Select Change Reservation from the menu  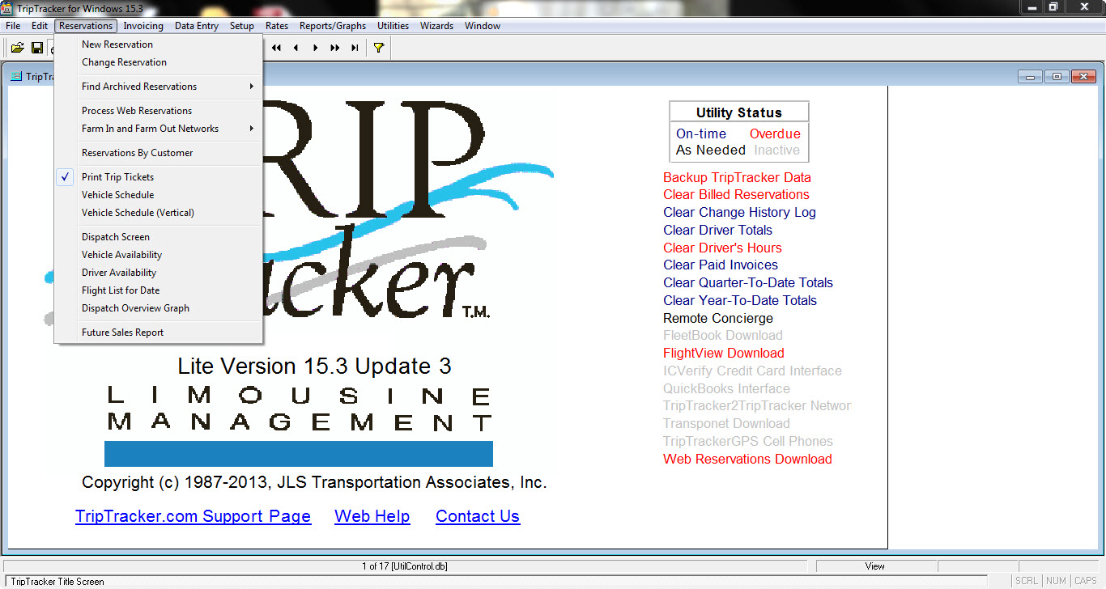pos(159,62)
